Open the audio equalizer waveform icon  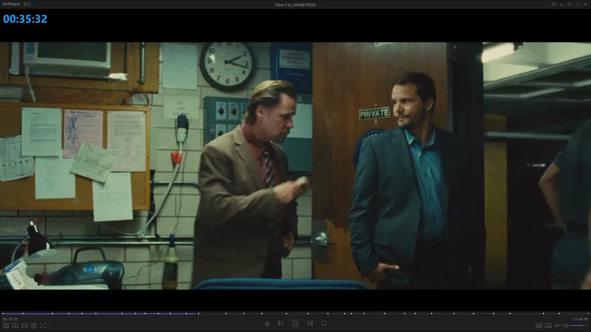click(x=557, y=326)
